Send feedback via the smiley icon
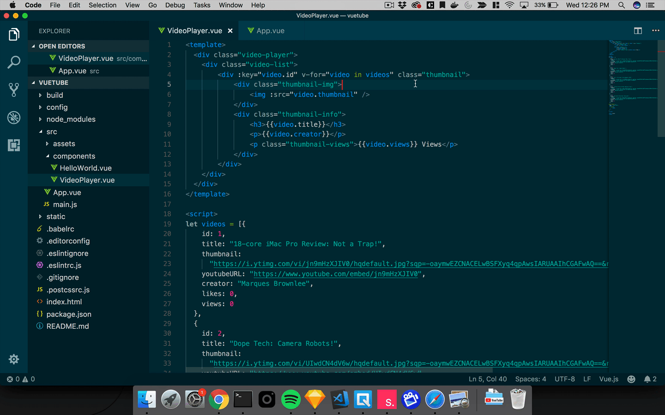Screen dimensions: 665x415 coord(631,379)
